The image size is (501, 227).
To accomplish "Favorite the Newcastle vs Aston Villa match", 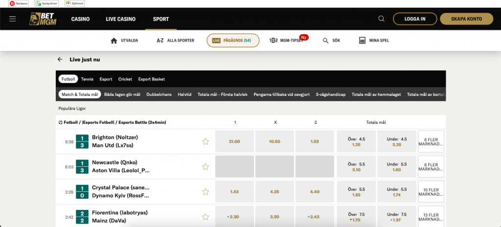I will coord(205,166).
